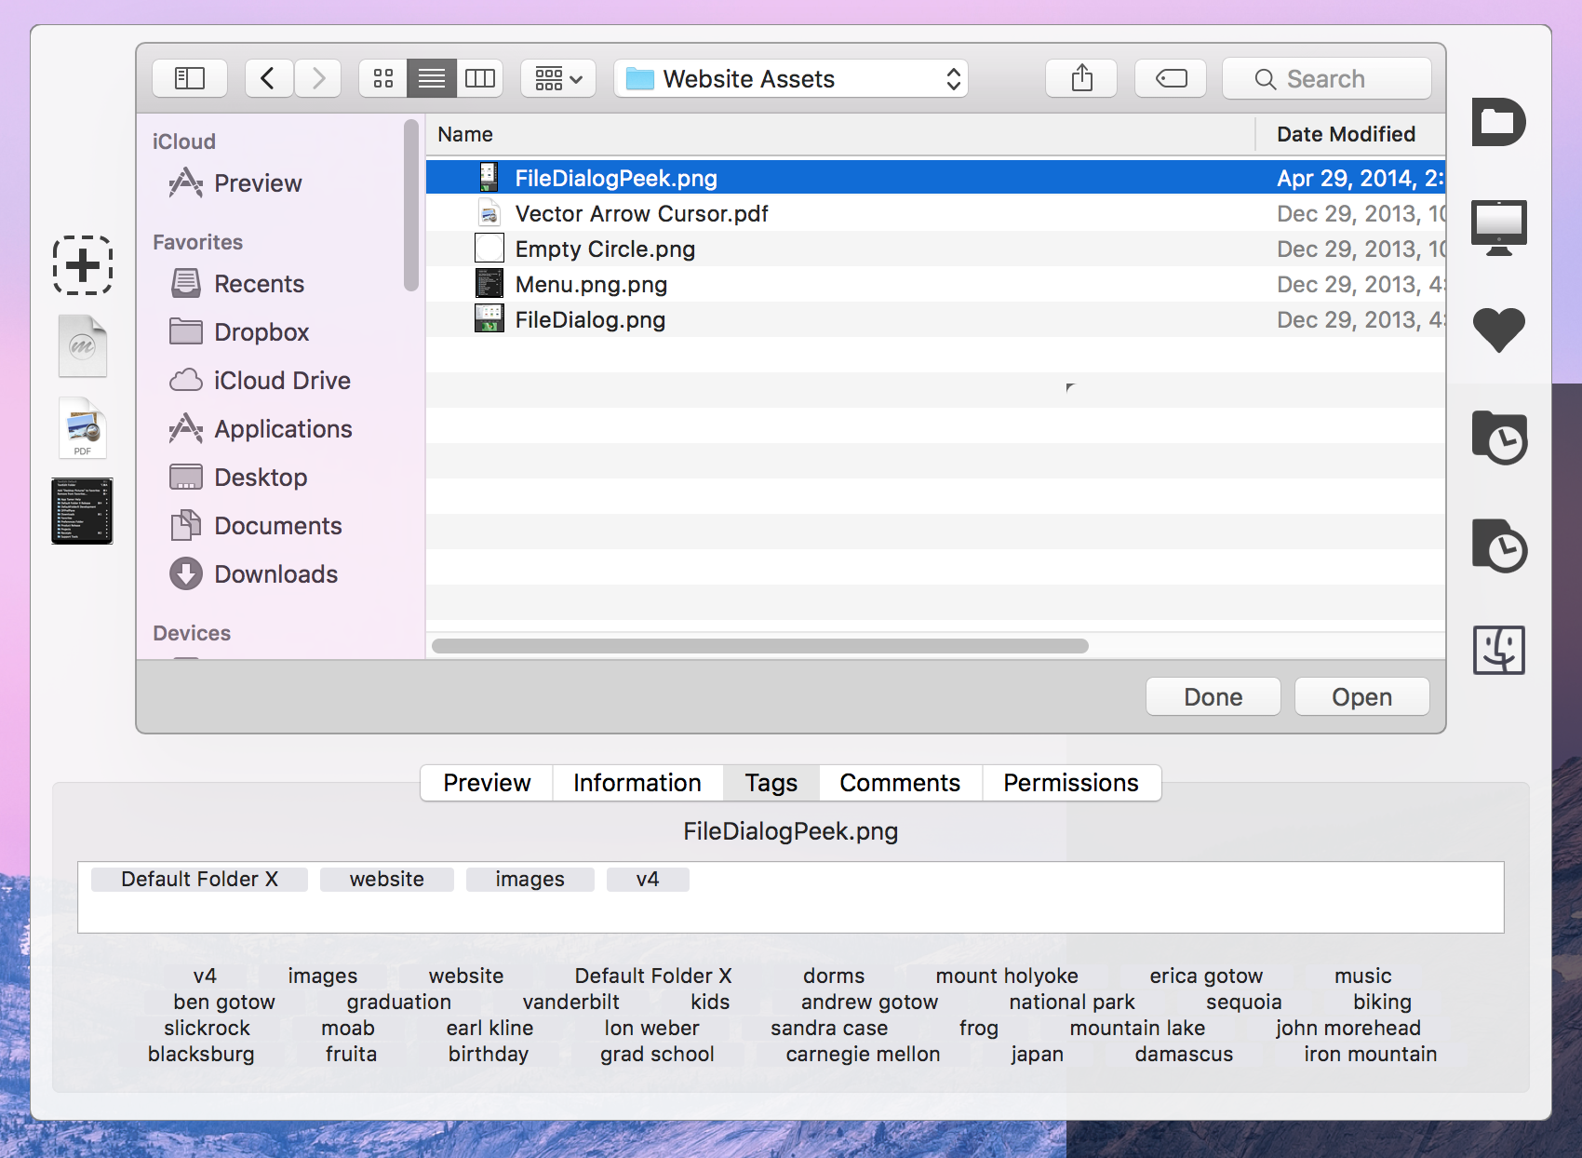The image size is (1582, 1158).
Task: Switch to the Permissions tab
Action: pyautogui.click(x=1071, y=783)
